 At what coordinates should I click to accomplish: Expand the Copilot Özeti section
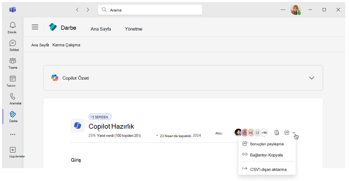point(311,78)
